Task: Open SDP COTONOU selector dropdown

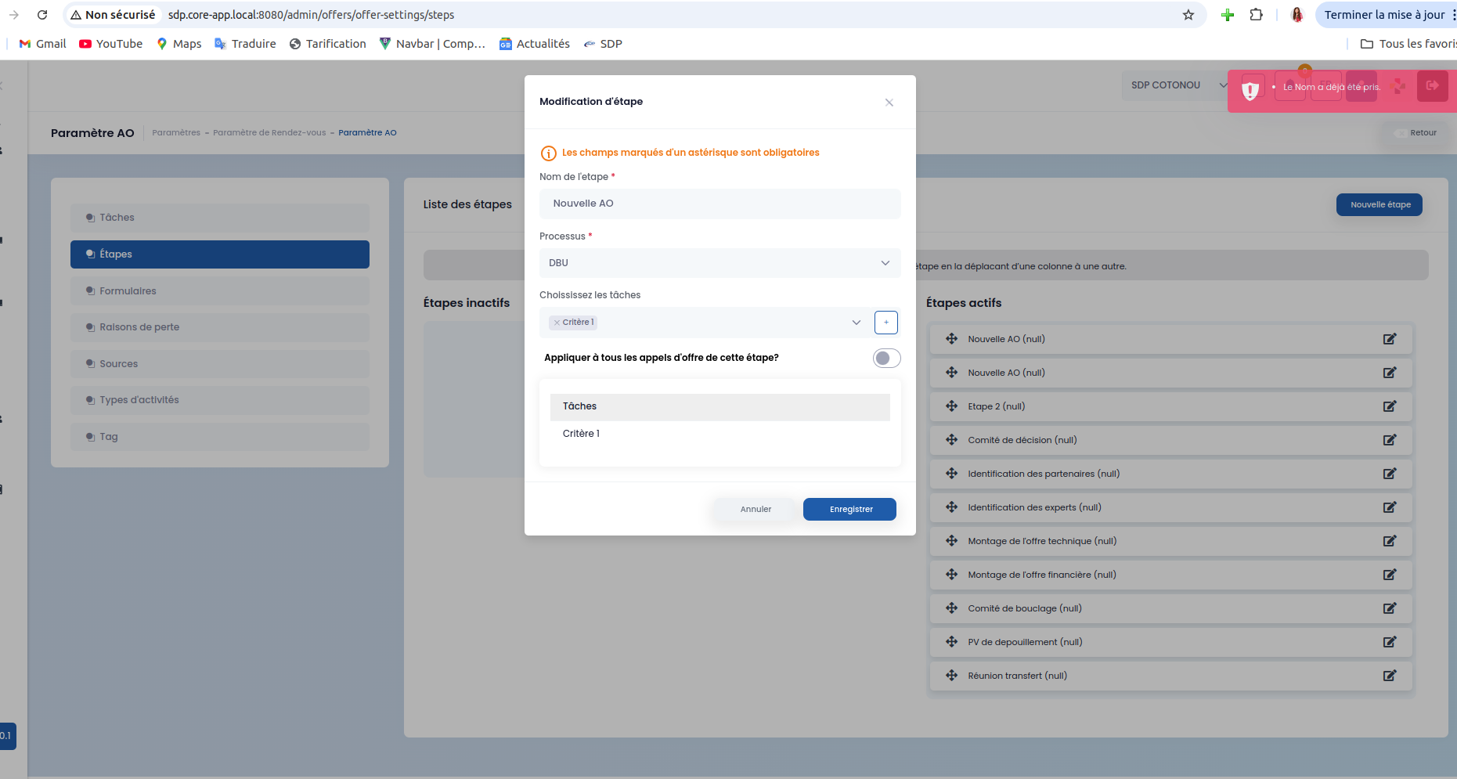Action: (1177, 85)
